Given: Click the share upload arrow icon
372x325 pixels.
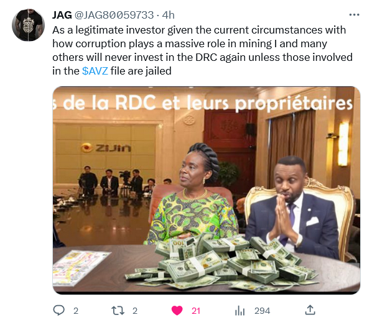Looking at the screenshot, I should point(310,310).
